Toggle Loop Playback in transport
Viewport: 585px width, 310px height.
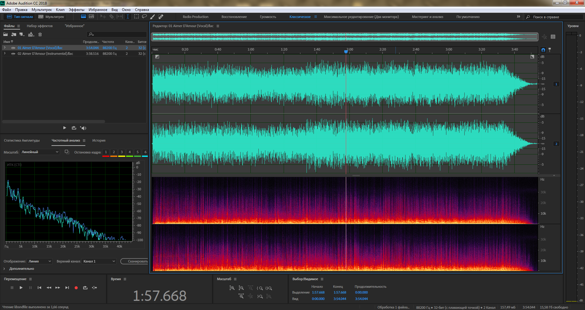tap(85, 288)
